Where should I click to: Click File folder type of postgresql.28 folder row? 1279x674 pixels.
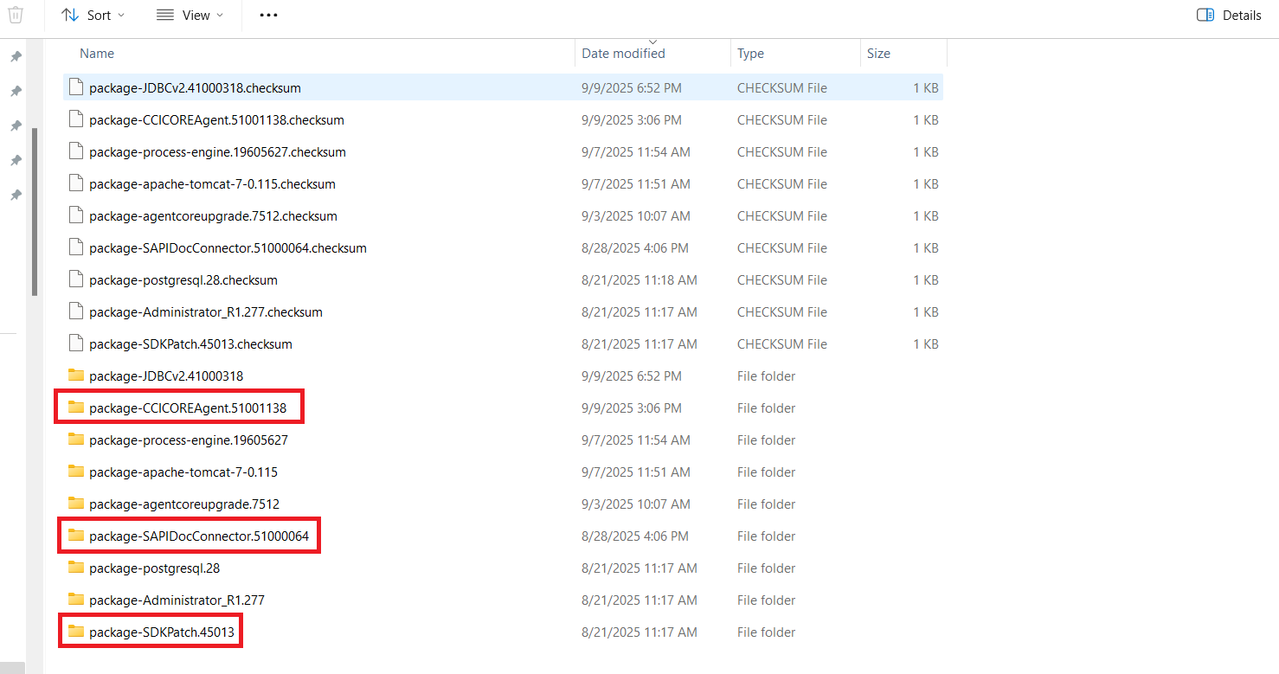tap(766, 568)
